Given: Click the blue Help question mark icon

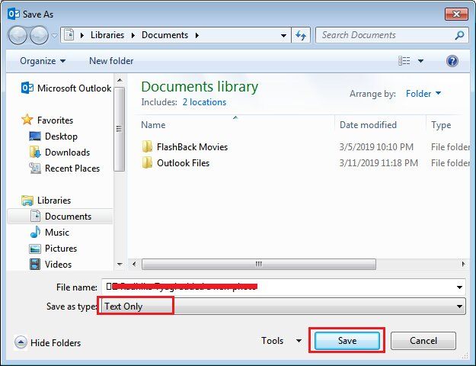Looking at the screenshot, I should tap(452, 61).
